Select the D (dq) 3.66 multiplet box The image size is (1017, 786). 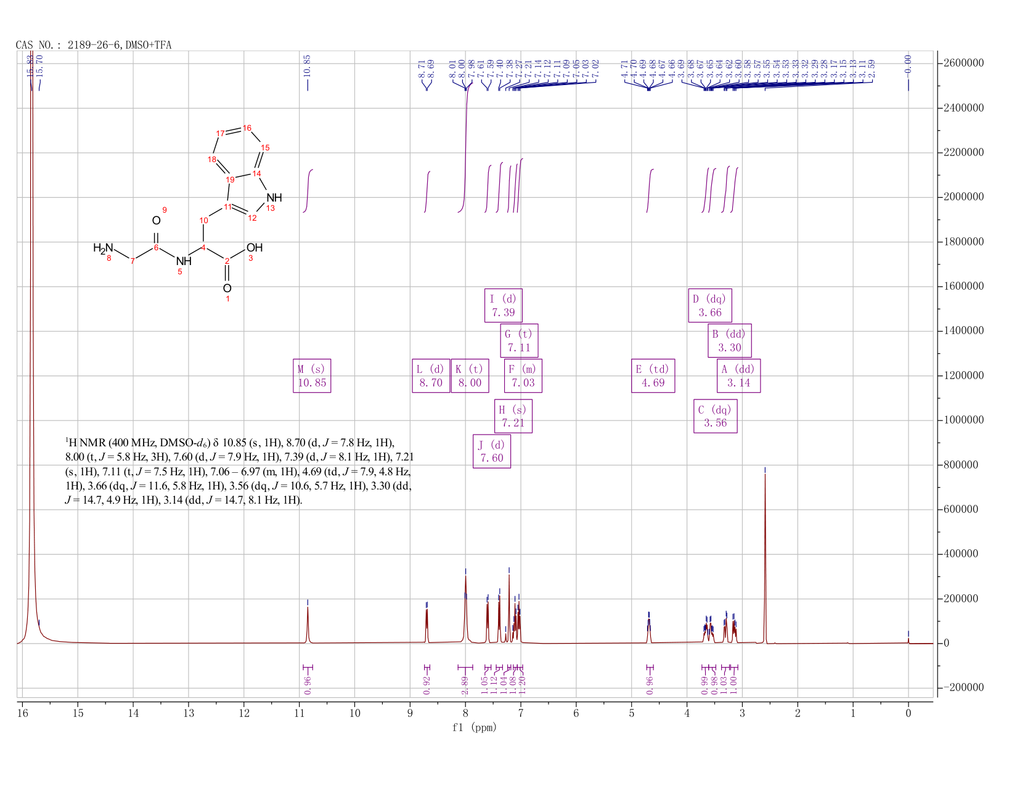710,305
